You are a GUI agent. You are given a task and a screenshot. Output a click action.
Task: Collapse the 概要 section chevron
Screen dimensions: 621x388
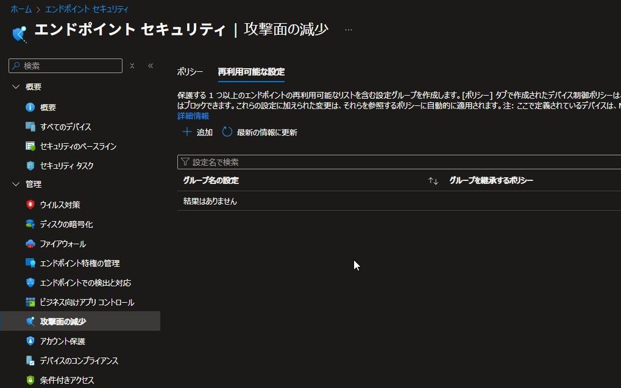(16, 87)
